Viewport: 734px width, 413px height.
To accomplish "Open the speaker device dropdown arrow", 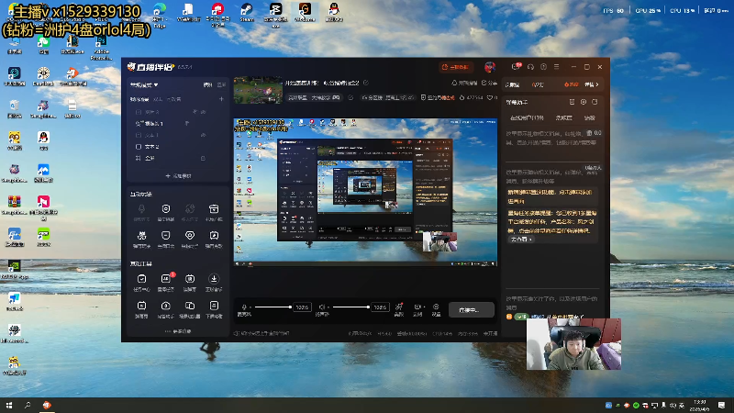I will pos(328,307).
